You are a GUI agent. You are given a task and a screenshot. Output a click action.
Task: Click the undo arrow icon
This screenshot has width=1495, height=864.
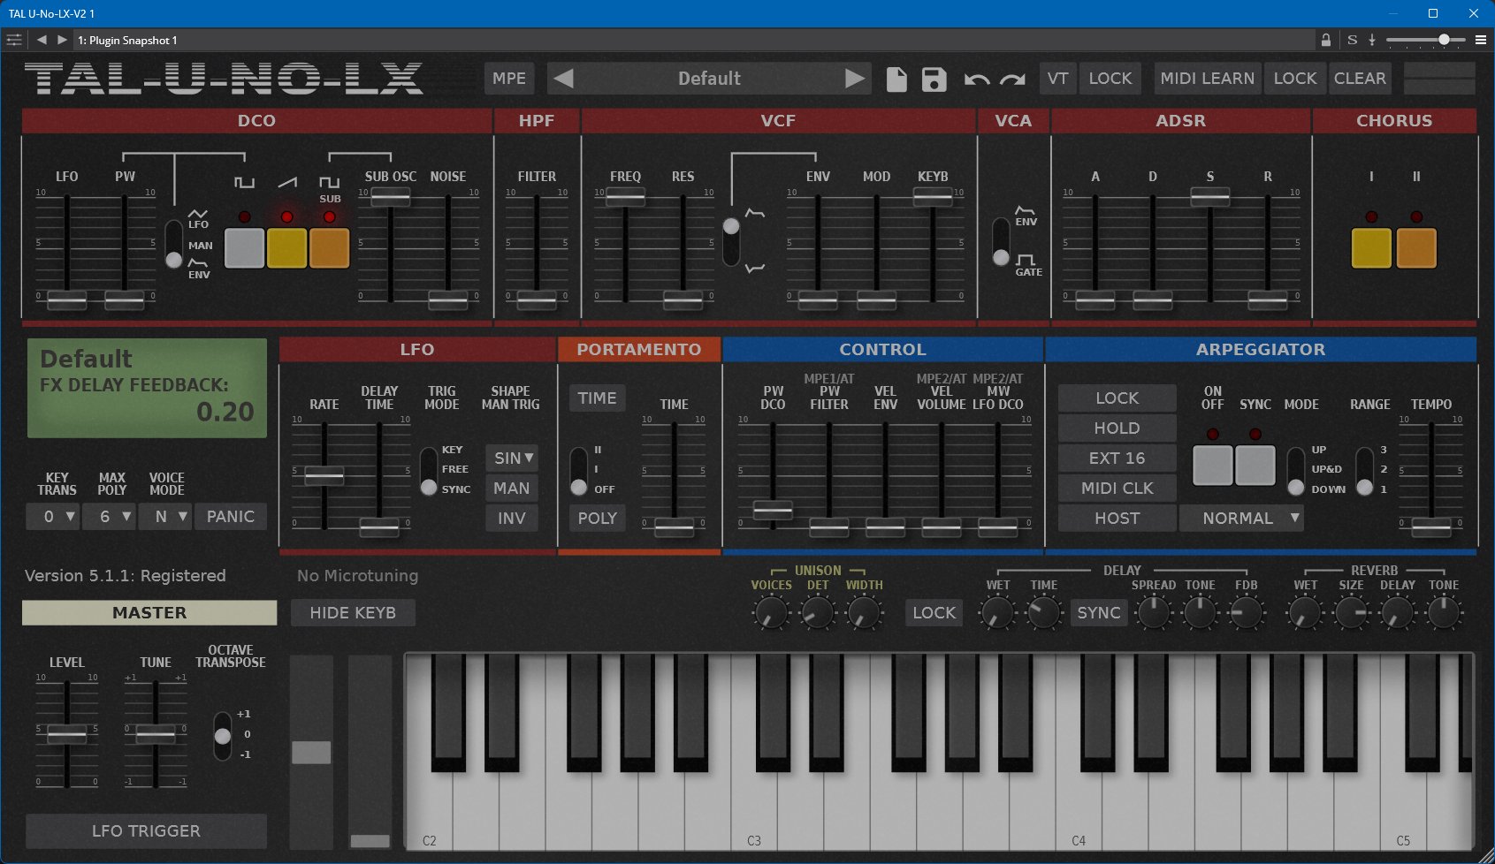pos(976,80)
